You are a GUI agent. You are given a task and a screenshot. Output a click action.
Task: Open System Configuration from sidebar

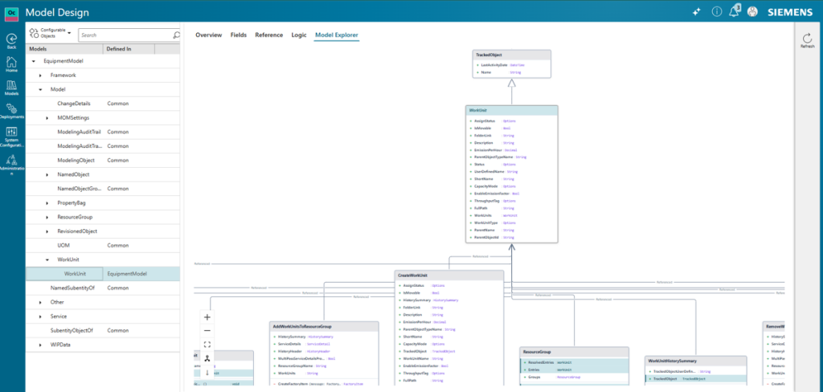pyautogui.click(x=11, y=137)
